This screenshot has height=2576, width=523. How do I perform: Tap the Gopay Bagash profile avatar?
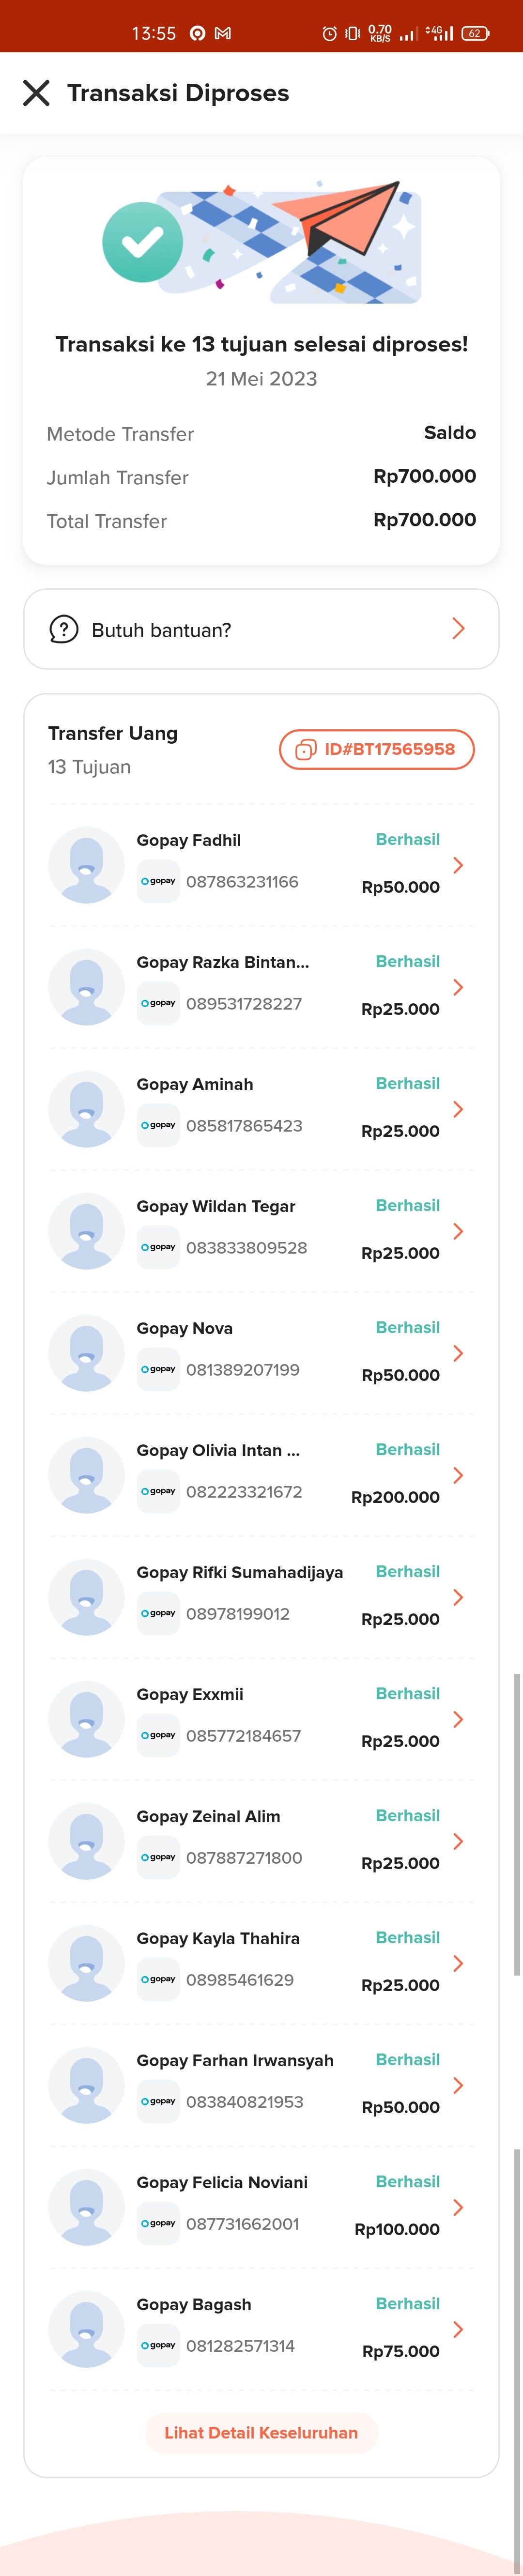(x=87, y=2329)
